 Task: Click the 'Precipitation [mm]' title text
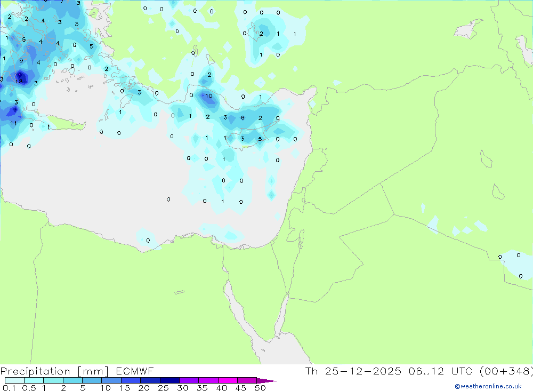click(x=54, y=371)
